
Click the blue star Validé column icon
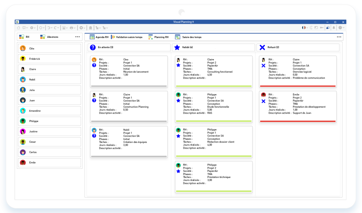tap(177, 47)
